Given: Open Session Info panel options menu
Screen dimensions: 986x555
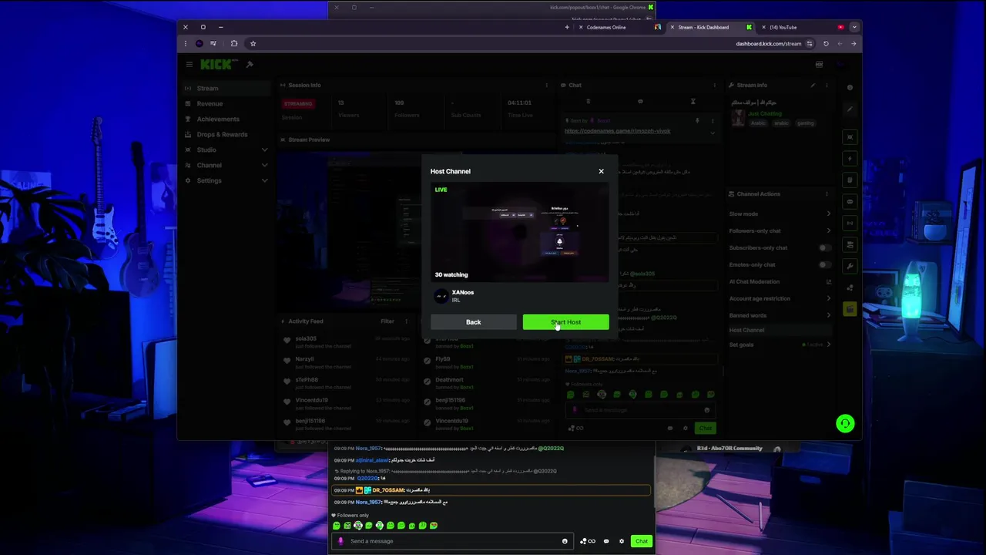Looking at the screenshot, I should pyautogui.click(x=546, y=86).
